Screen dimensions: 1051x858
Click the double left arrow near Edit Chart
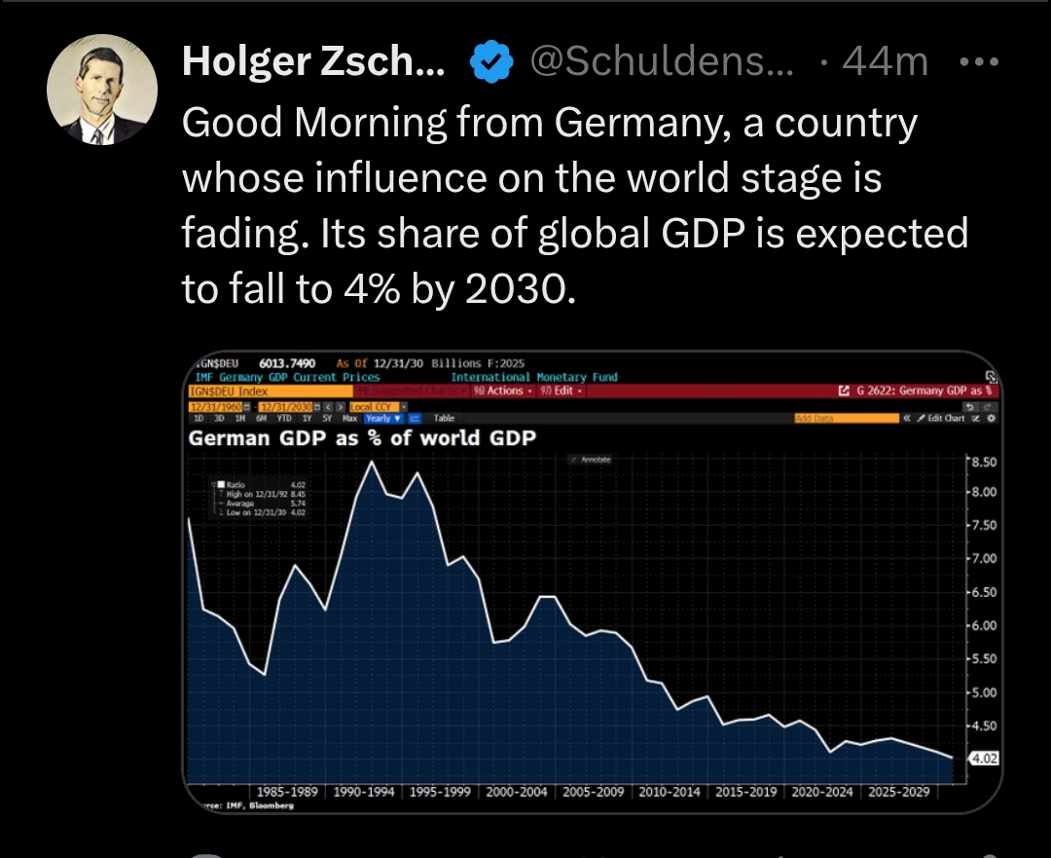pyautogui.click(x=907, y=419)
